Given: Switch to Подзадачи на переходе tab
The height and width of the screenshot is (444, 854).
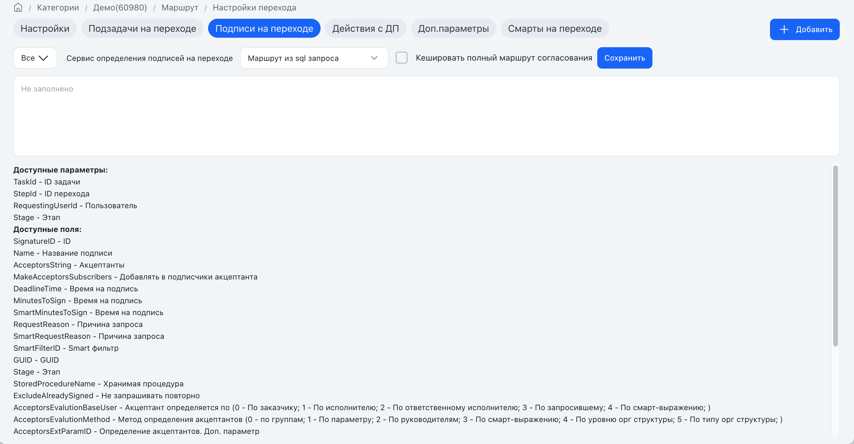Looking at the screenshot, I should point(142,29).
